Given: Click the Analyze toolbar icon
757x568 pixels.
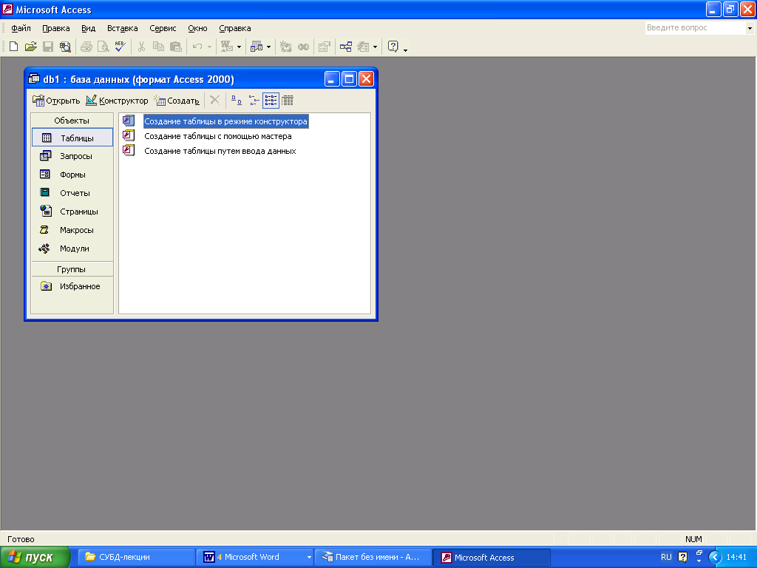Looking at the screenshot, I should click(257, 47).
